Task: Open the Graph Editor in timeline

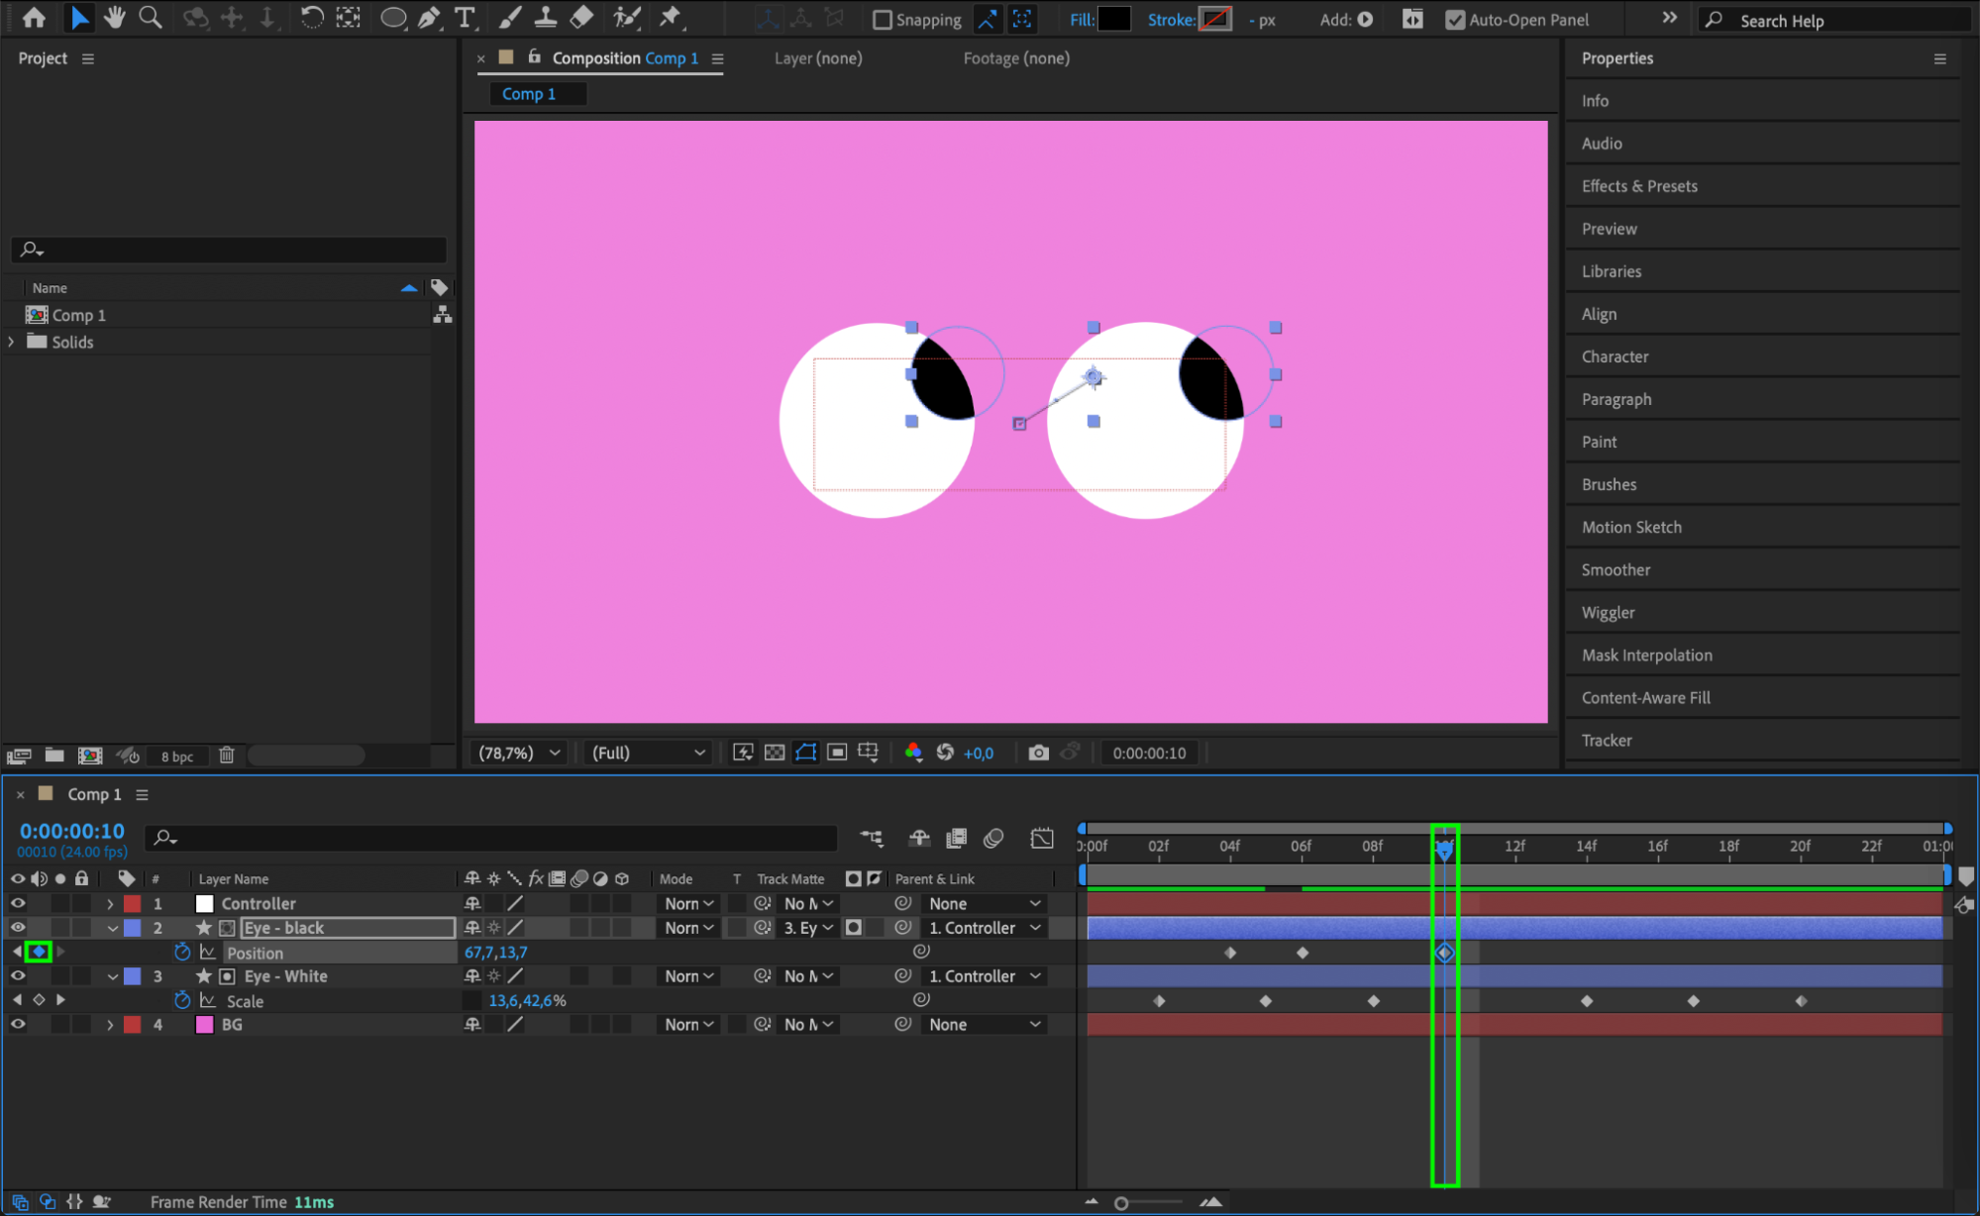Action: (1041, 839)
